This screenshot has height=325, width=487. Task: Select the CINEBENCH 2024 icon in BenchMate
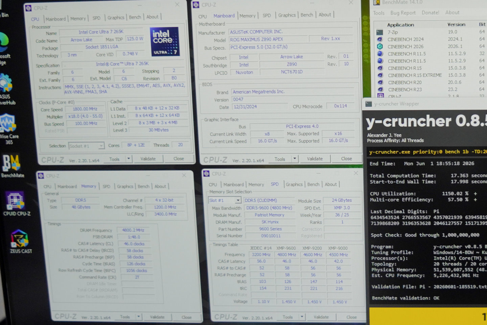[x=380, y=39]
